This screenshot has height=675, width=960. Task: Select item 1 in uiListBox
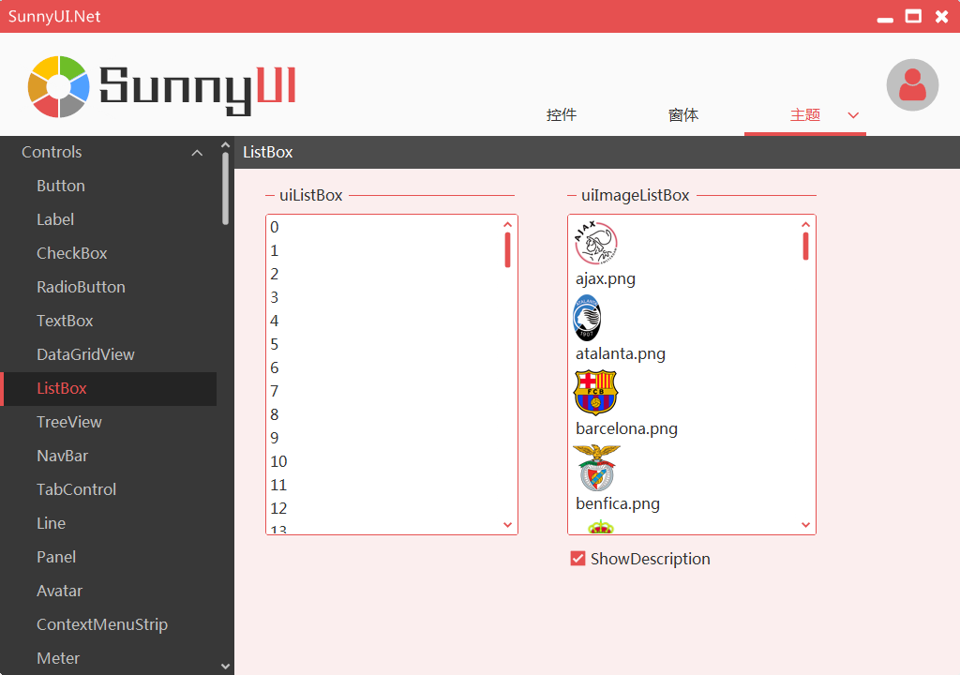pos(383,250)
